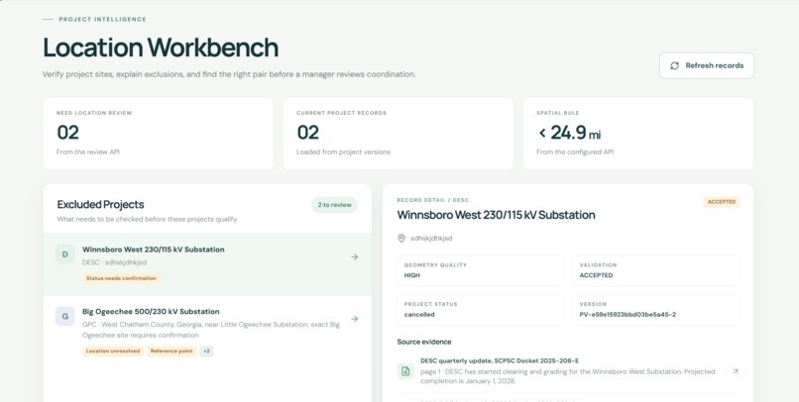Click the Validation ACCEPTED field

tap(656, 270)
